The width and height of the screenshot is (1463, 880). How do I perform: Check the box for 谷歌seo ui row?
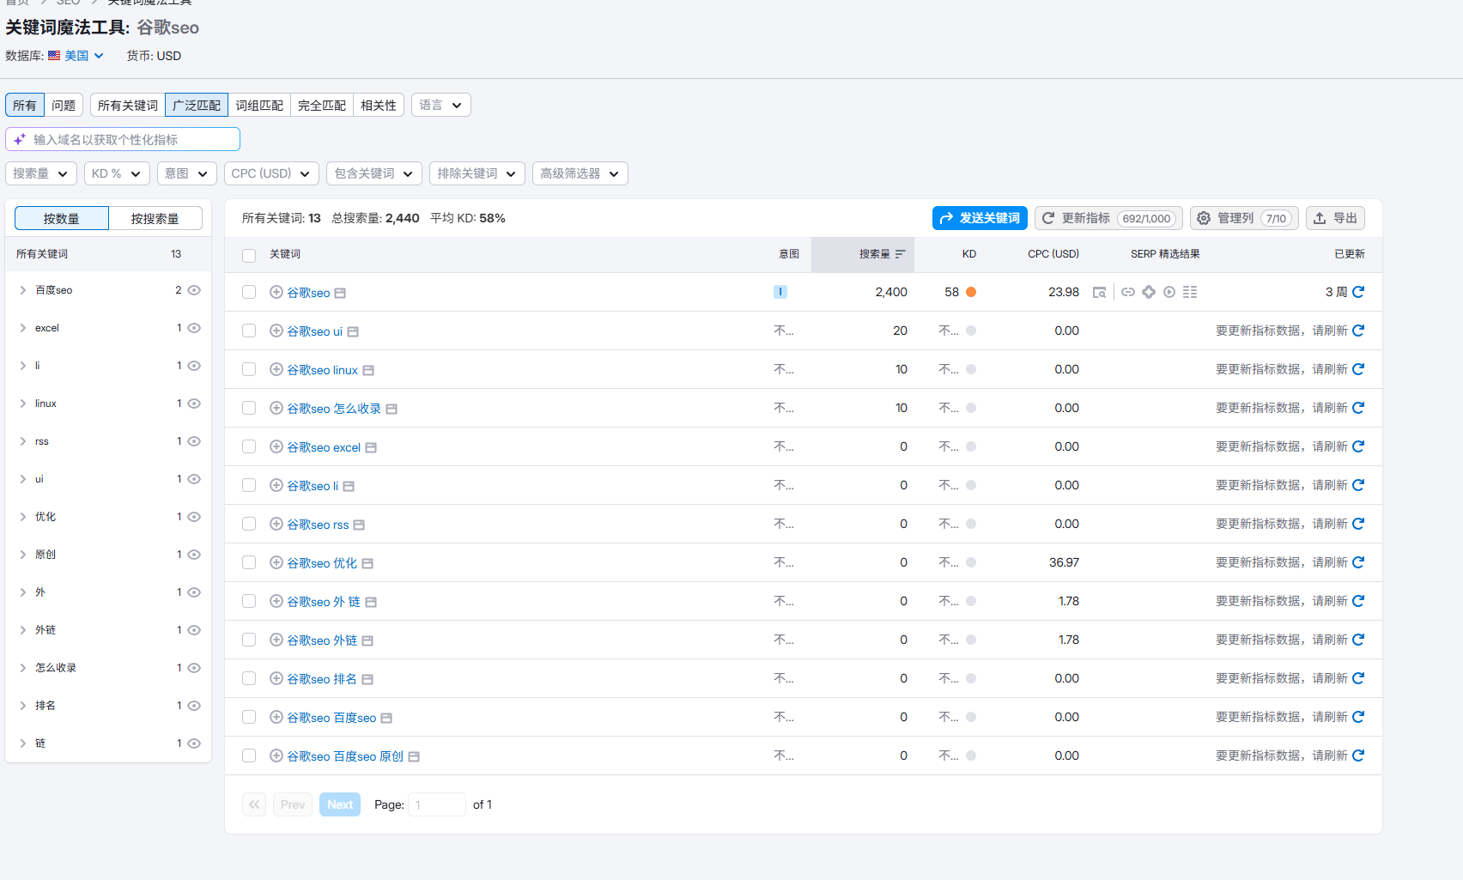249,331
